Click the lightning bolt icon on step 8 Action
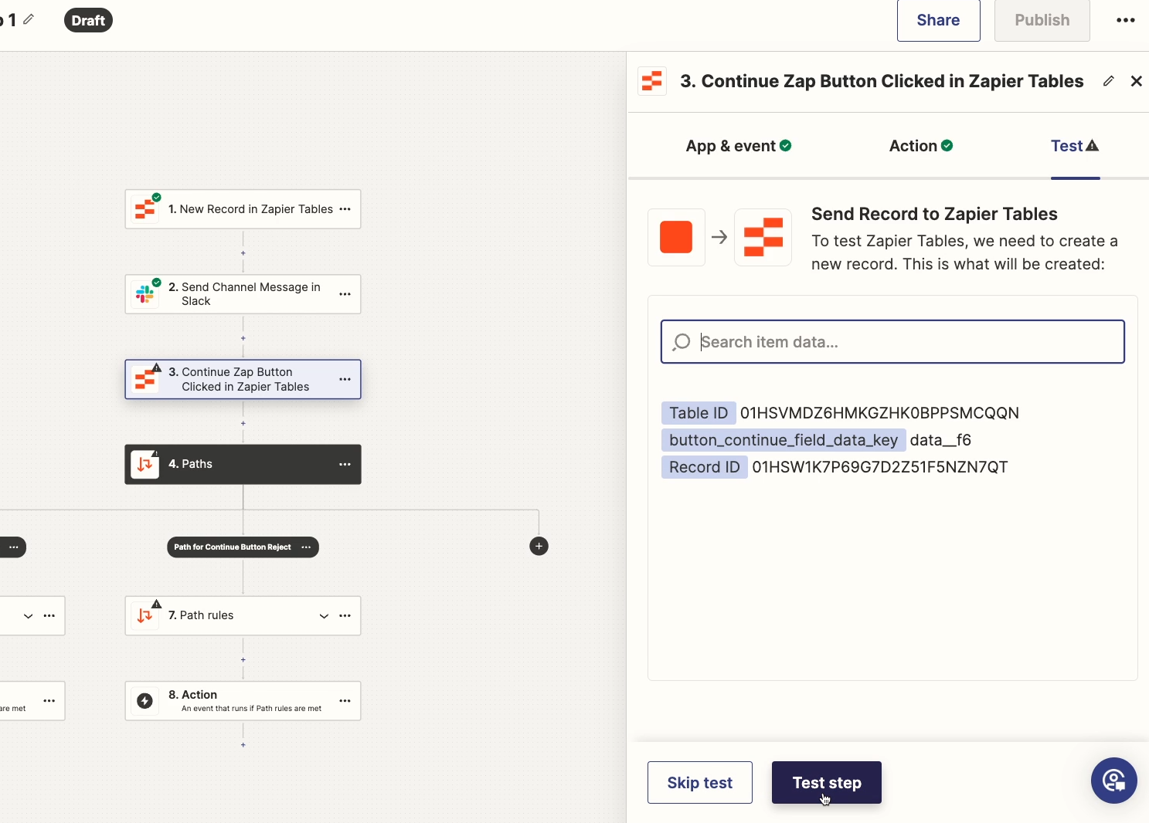This screenshot has height=823, width=1149. click(x=145, y=700)
